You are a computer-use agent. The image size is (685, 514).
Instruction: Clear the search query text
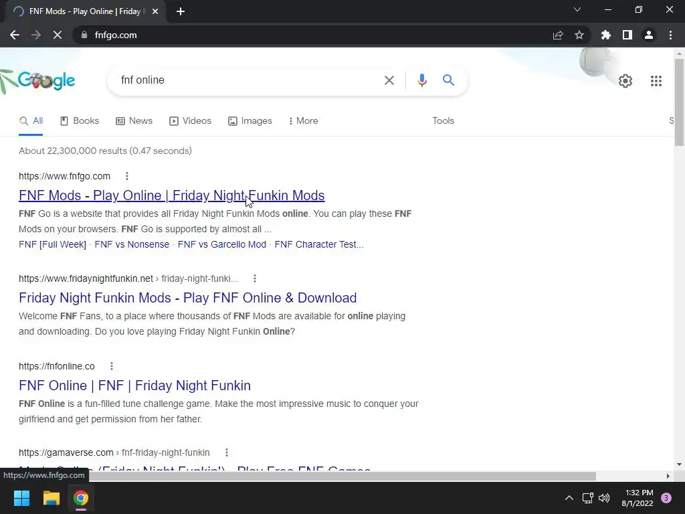[x=389, y=80]
